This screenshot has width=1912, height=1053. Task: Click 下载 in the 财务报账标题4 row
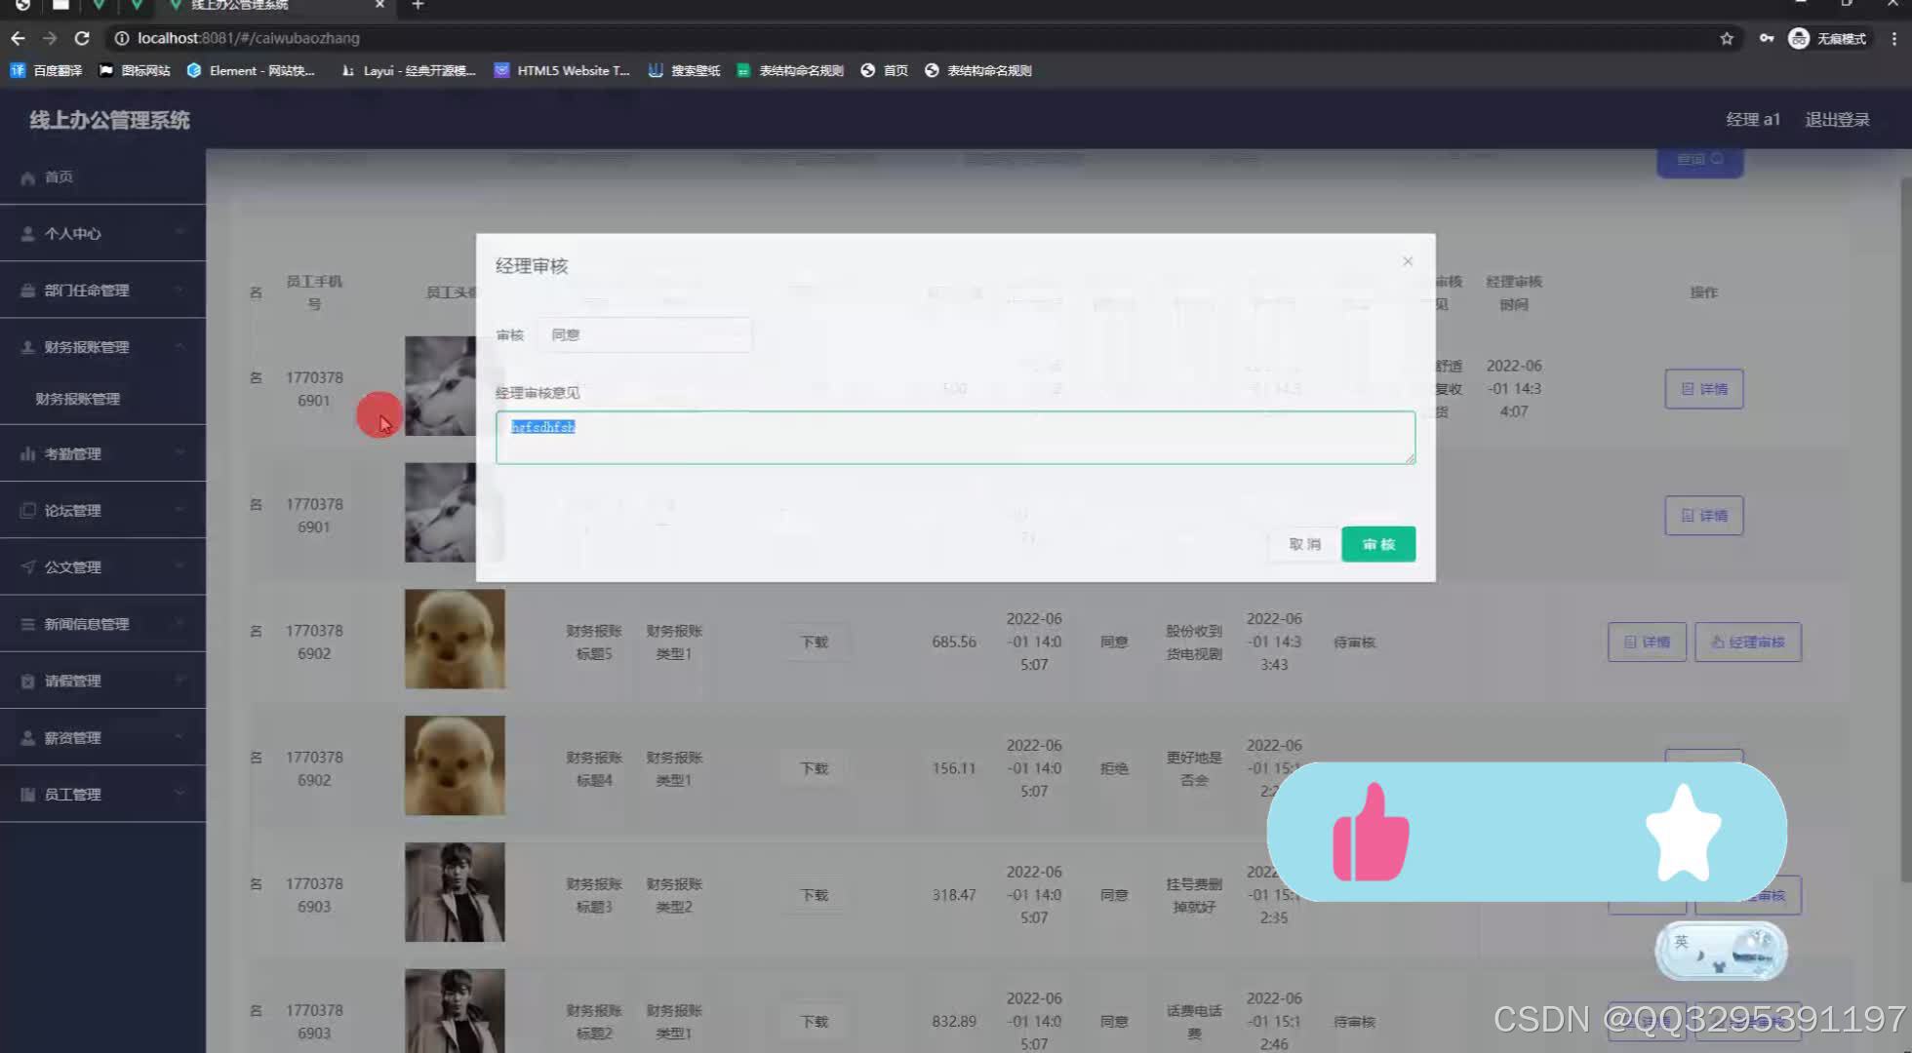tap(815, 768)
